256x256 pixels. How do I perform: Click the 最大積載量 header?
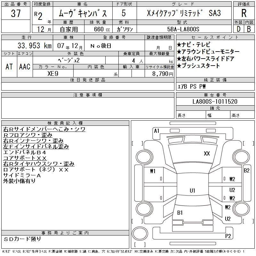(159, 54)
